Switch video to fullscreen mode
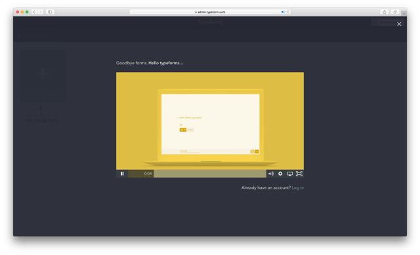Screen dimensions: 420x255 pos(299,174)
